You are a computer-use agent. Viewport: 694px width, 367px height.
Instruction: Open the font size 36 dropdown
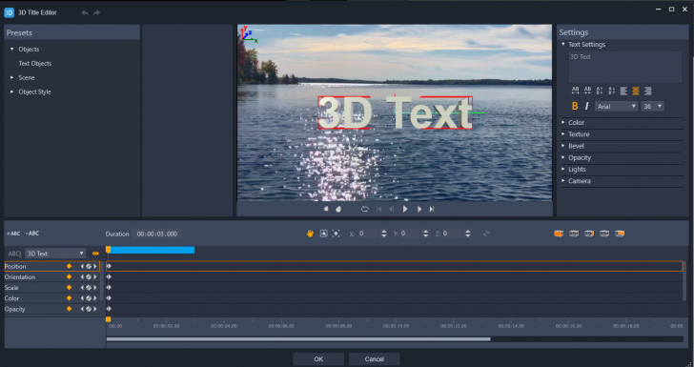[x=652, y=106]
